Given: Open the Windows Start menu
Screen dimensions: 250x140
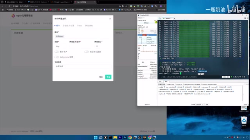Looking at the screenshot, I should coord(95,137).
